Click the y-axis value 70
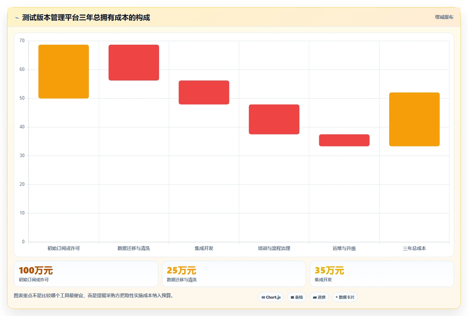The width and height of the screenshot is (468, 316). tap(22, 41)
